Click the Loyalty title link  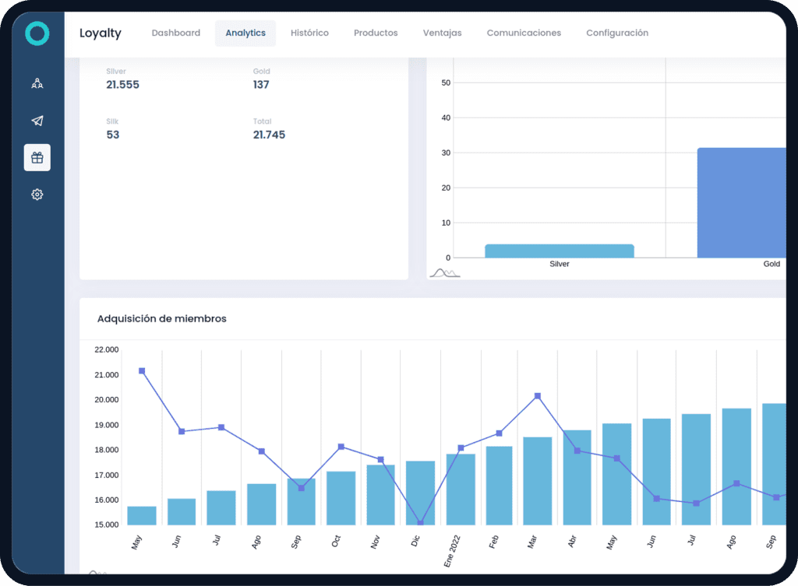101,33
